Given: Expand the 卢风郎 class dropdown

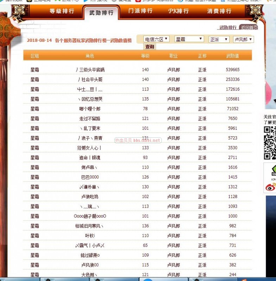Looking at the screenshot, I should click(243, 39).
